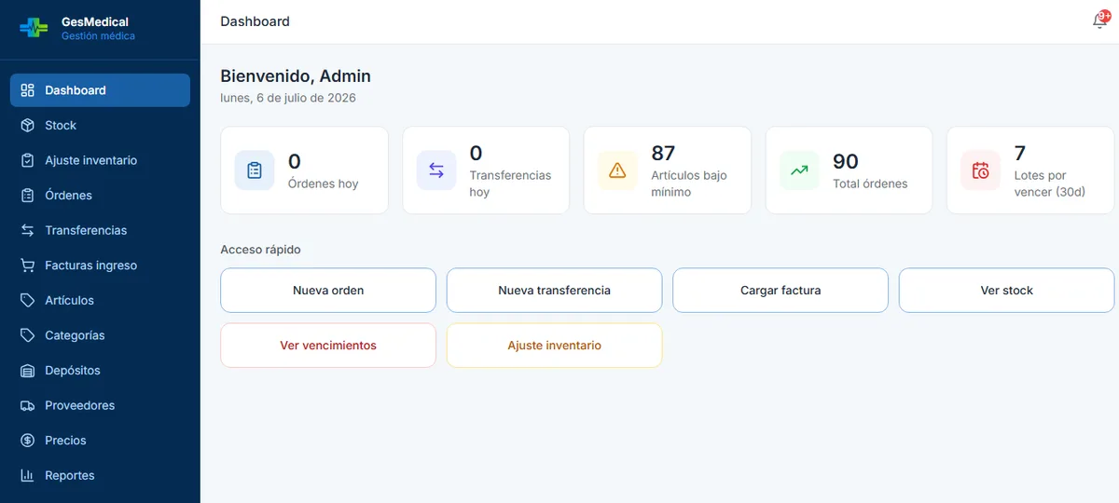The image size is (1119, 503).
Task: Click the Precios dollar-coin icon in sidebar
Action: (x=28, y=441)
